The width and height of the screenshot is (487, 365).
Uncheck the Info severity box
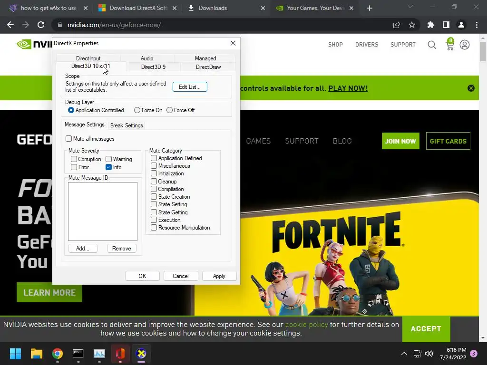[109, 167]
